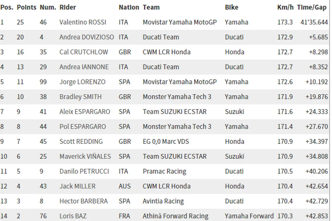Click on Jorge LORENZO's name

[x=82, y=82]
